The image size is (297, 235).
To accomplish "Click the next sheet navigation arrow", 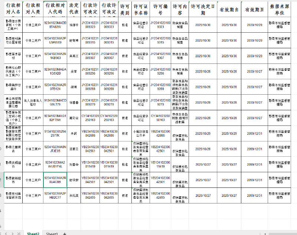I will click(13, 233).
